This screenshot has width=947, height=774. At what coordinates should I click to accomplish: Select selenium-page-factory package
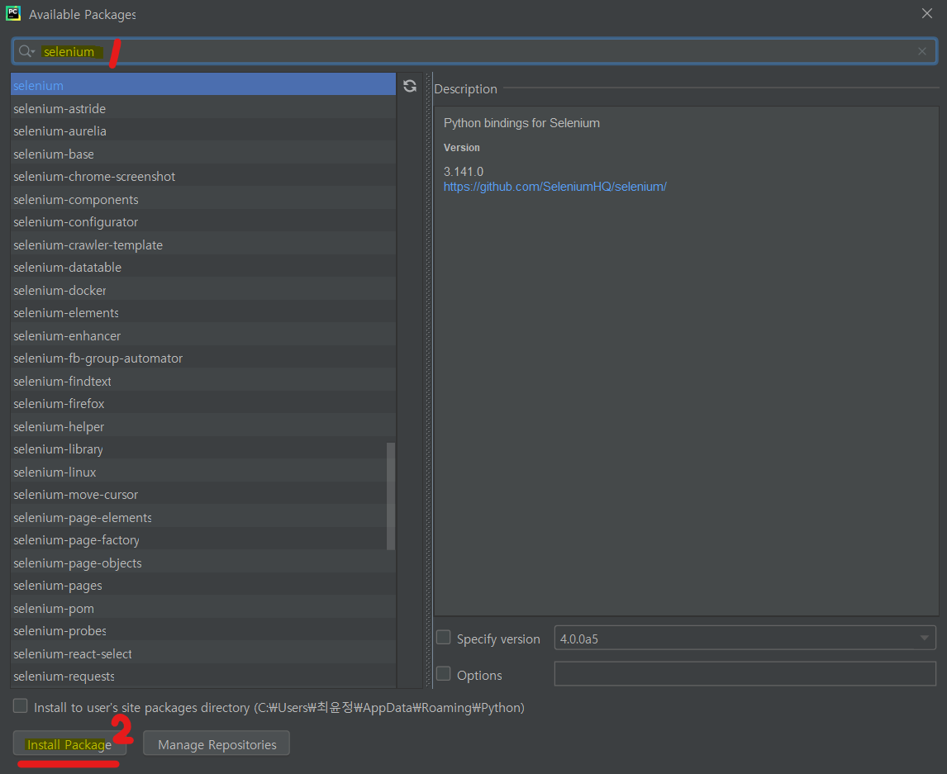click(203, 539)
